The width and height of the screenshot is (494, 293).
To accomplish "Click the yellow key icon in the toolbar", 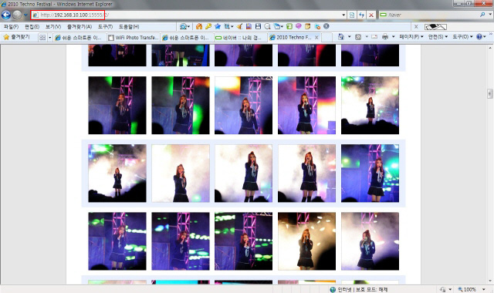I will click(x=208, y=26).
